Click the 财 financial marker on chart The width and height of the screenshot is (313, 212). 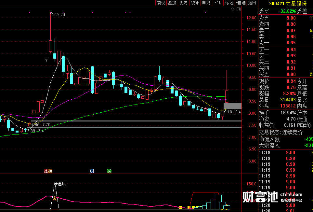click(x=92, y=171)
